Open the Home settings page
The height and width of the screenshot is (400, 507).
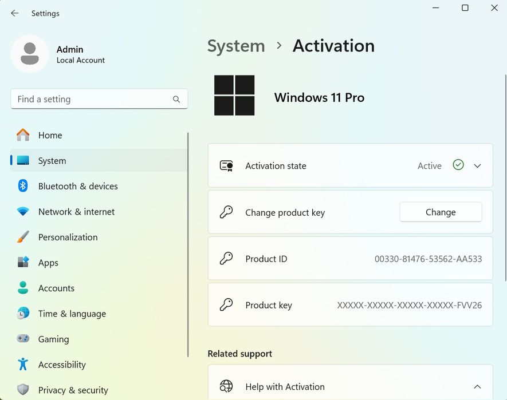click(x=99, y=135)
